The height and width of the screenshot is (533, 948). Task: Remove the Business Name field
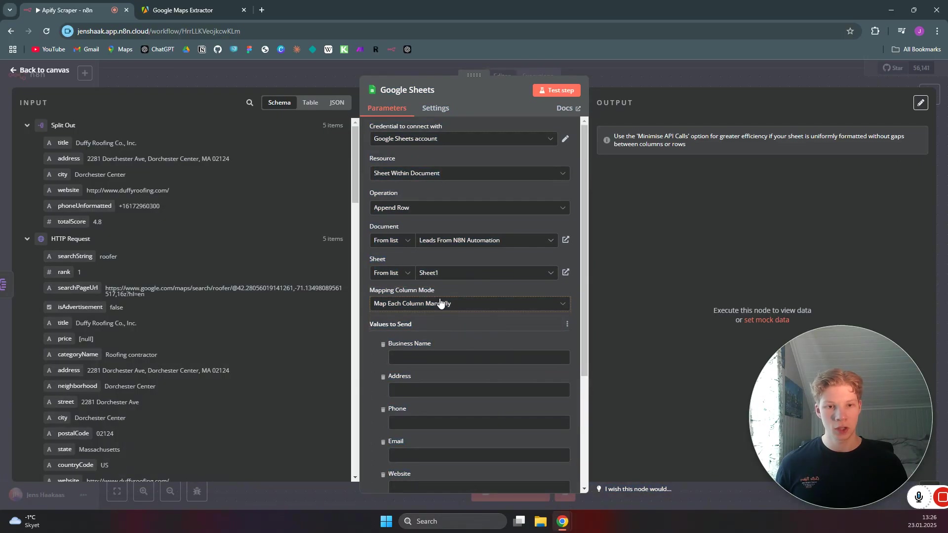(383, 344)
